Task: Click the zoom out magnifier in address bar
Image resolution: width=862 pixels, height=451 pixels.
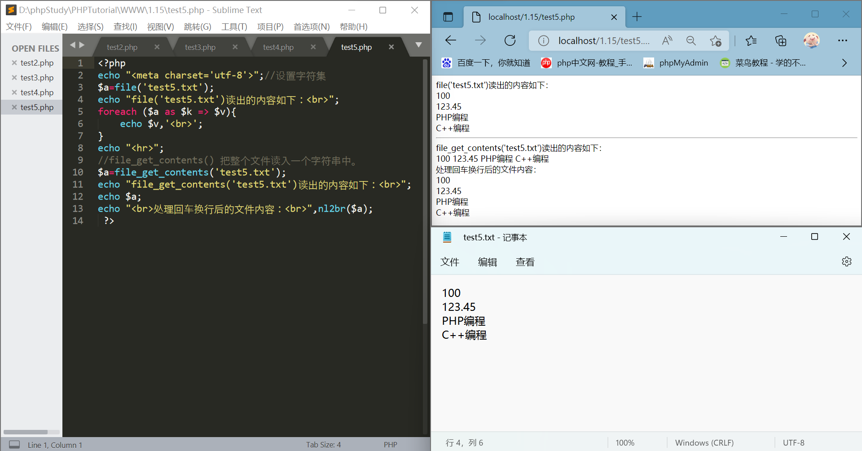Action: [691, 41]
